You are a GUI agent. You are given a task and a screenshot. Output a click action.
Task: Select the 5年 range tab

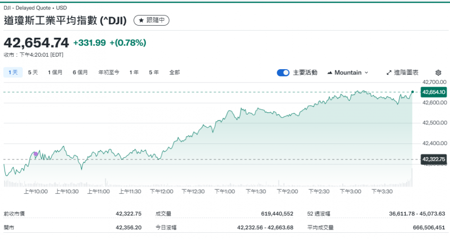[x=154, y=72]
